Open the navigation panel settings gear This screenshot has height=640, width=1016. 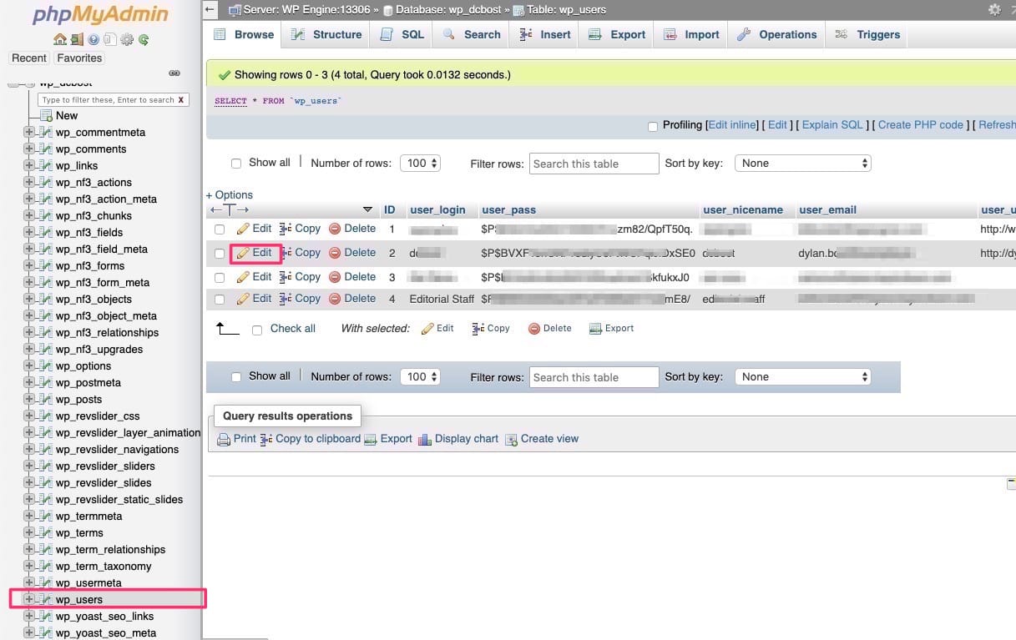(127, 39)
